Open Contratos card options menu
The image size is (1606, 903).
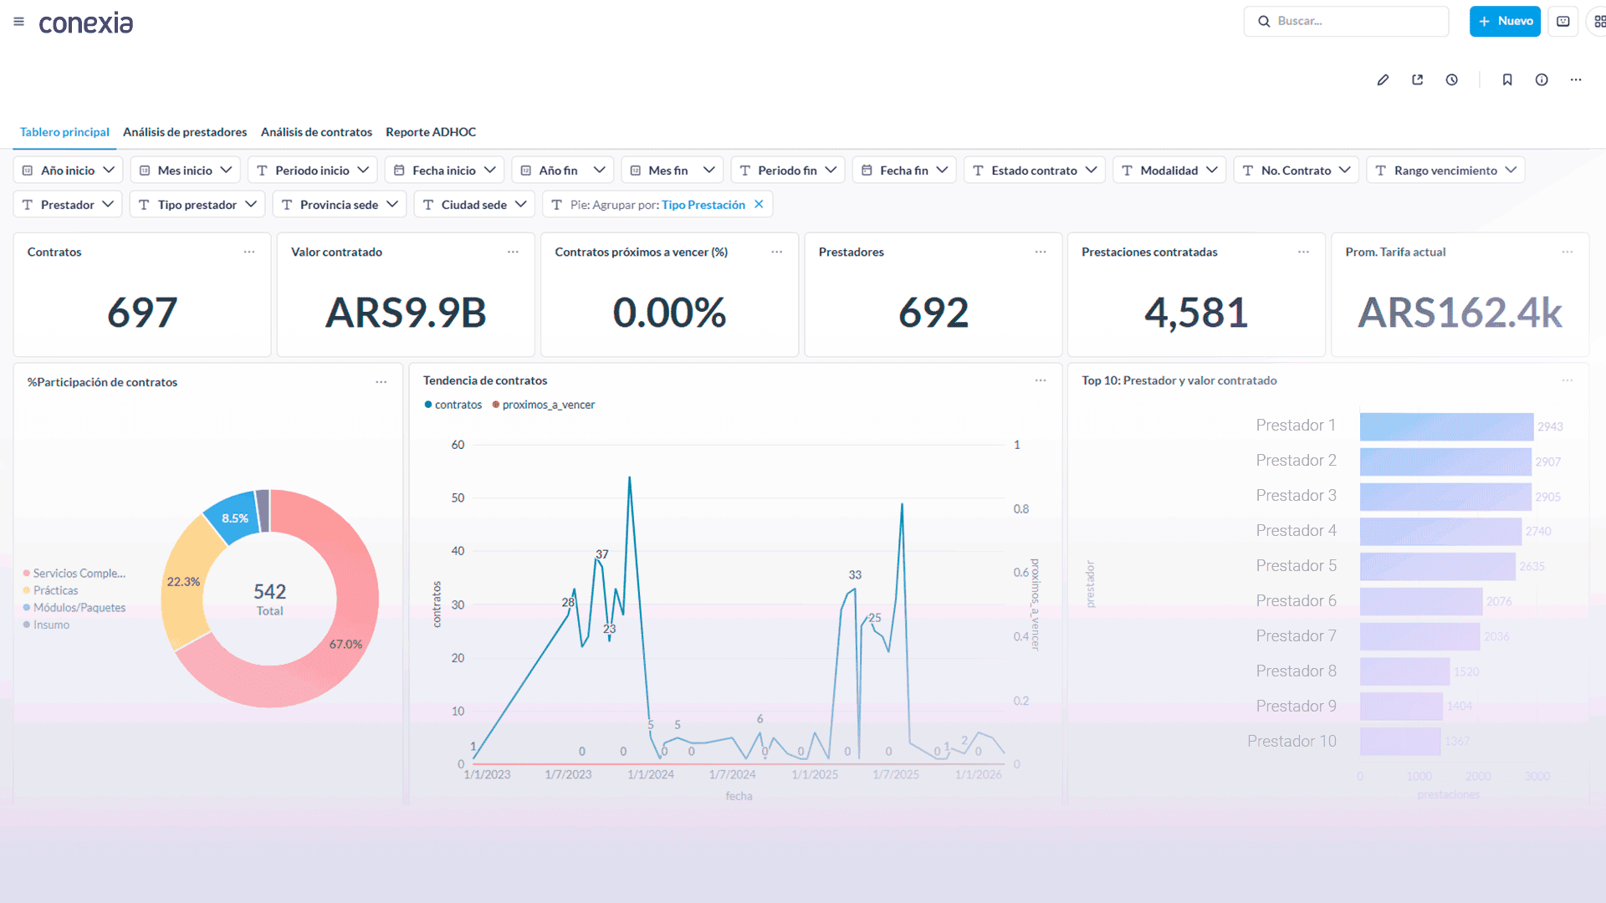pyautogui.click(x=249, y=252)
